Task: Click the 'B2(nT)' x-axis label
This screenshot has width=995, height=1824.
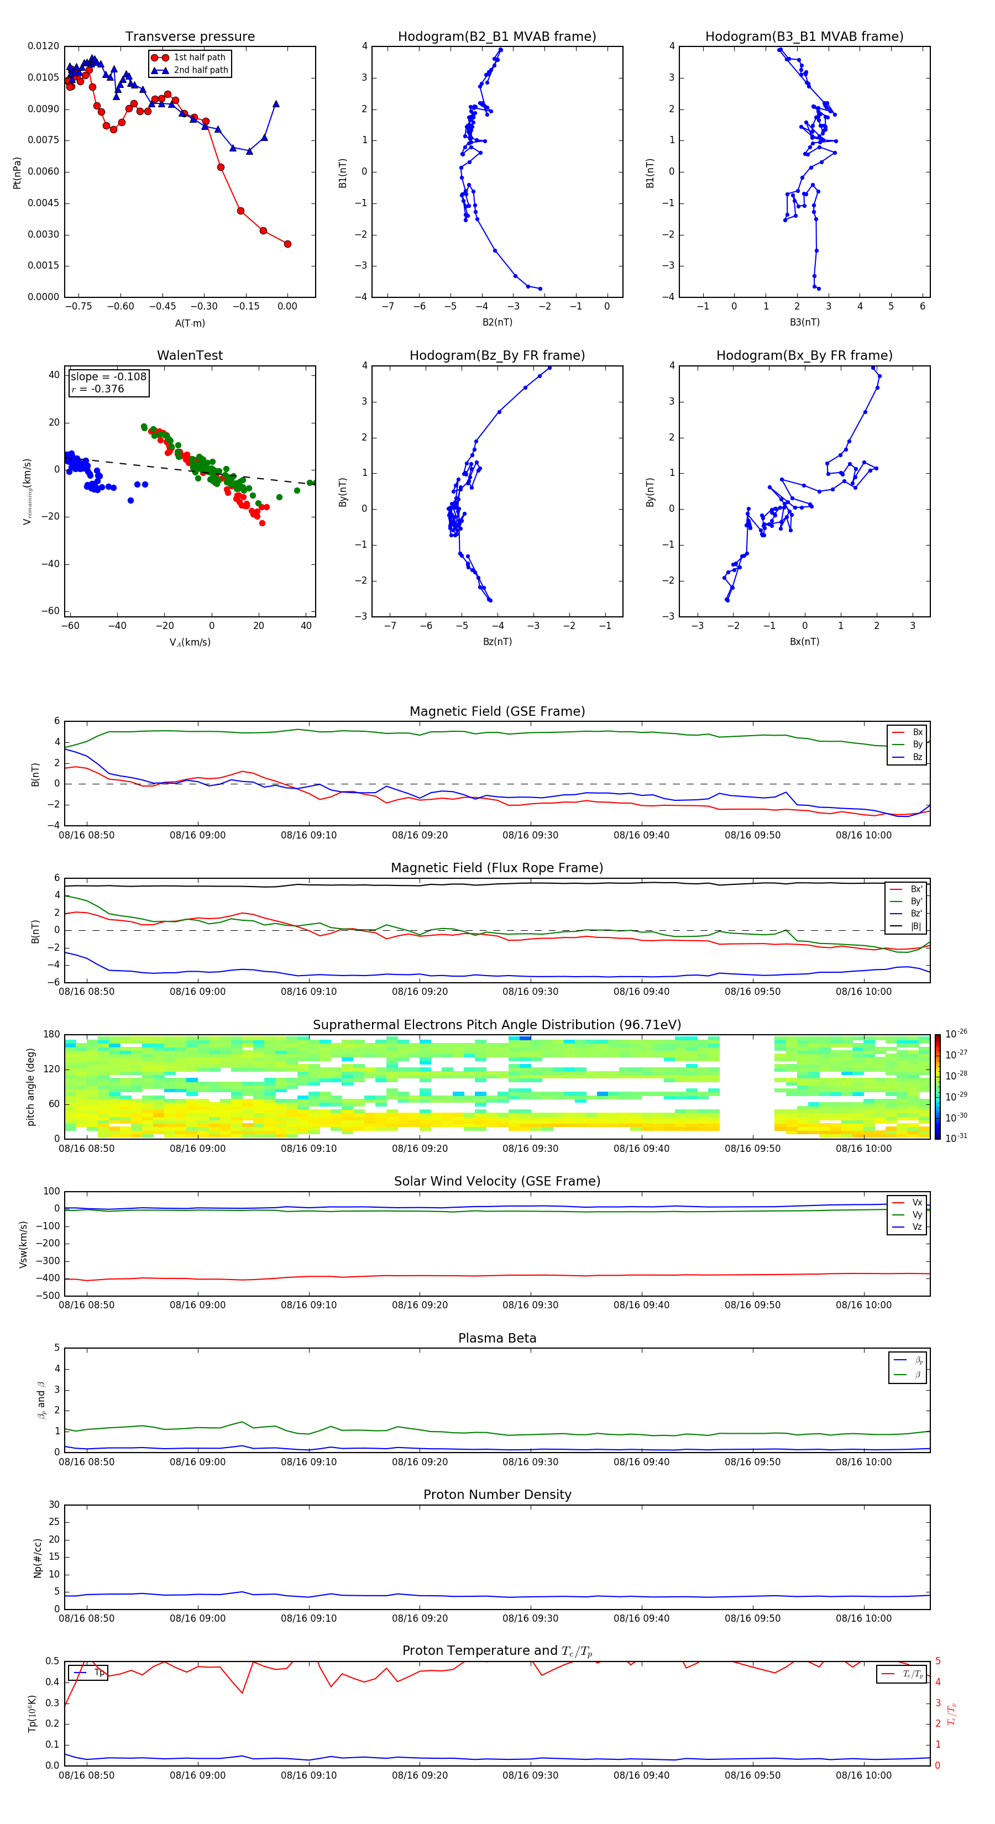Action: tap(497, 322)
